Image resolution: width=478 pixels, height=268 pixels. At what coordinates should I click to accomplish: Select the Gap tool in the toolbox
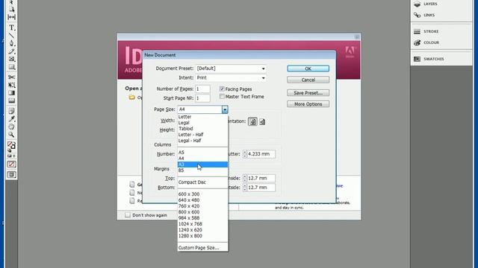(12, 17)
